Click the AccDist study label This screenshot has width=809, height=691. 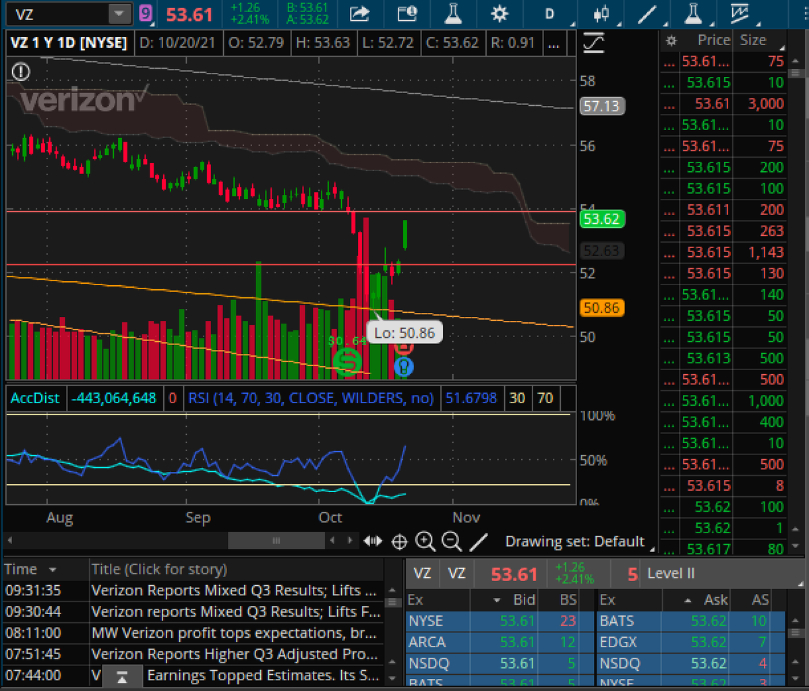(36, 398)
